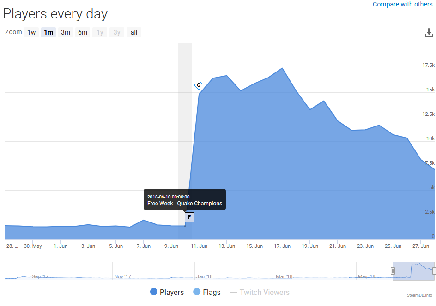Choose the 6m zoom range
The width and height of the screenshot is (436, 306).
tap(83, 32)
